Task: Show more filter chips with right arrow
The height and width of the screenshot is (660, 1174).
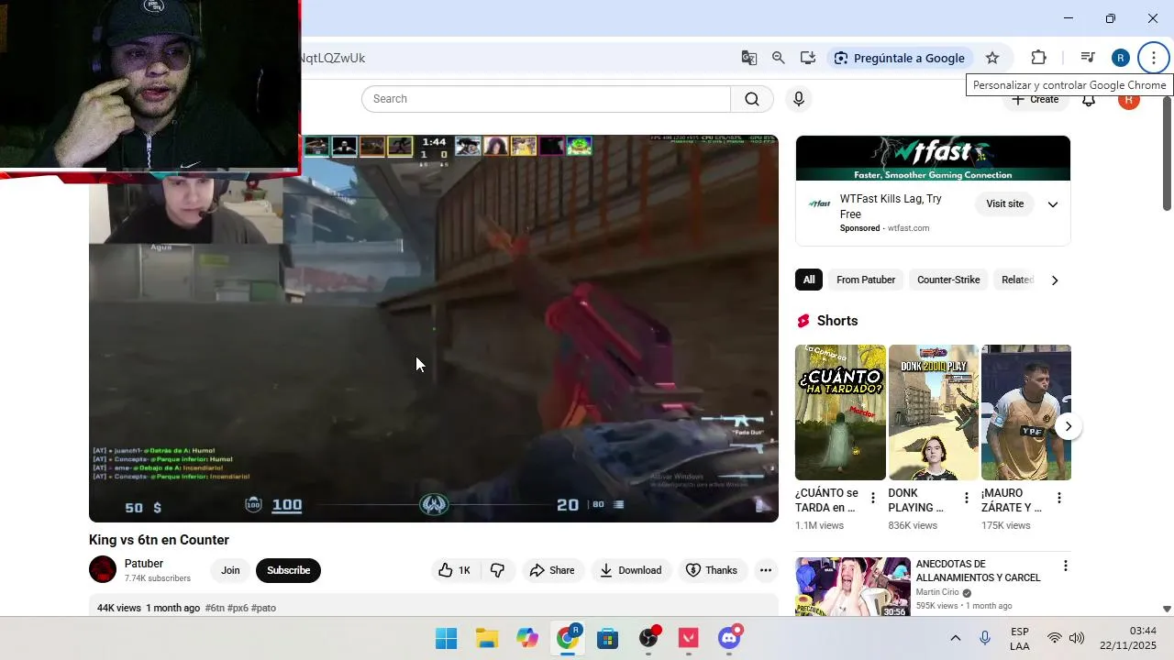Action: tap(1055, 280)
